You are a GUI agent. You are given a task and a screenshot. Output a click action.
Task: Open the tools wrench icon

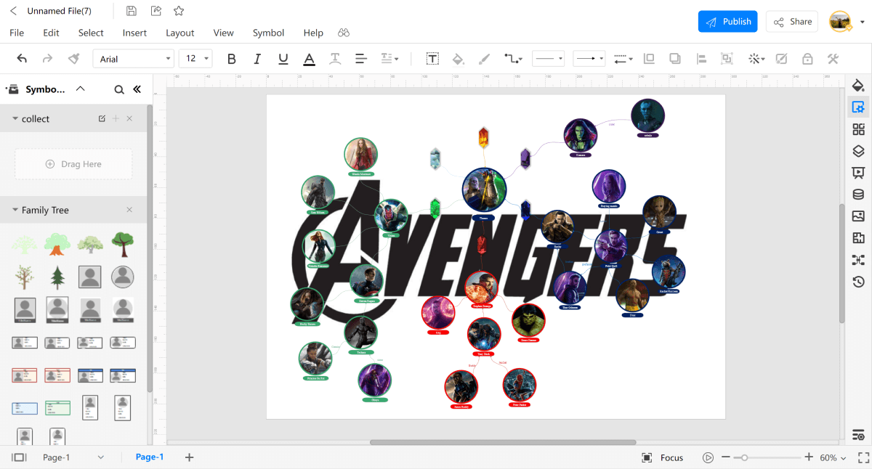click(833, 59)
